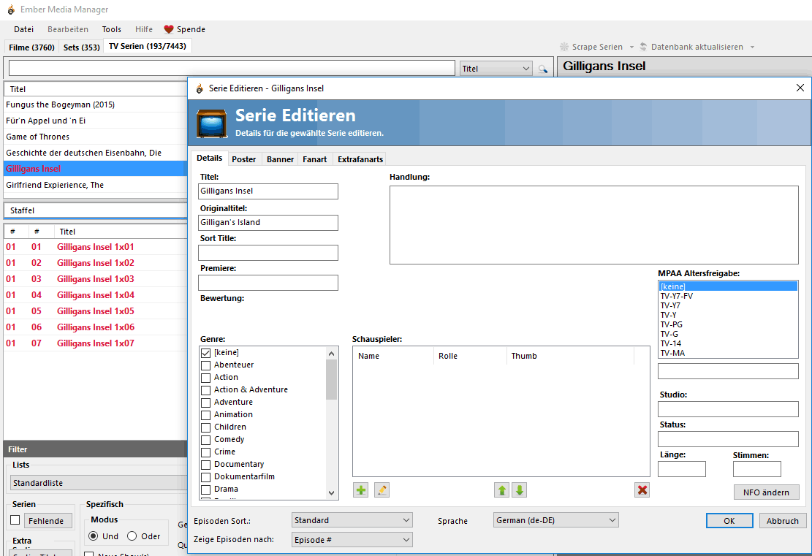Viewport: 812px width, 556px height.
Task: Open the Standardliste lists dropdown
Action: pyautogui.click(x=99, y=483)
